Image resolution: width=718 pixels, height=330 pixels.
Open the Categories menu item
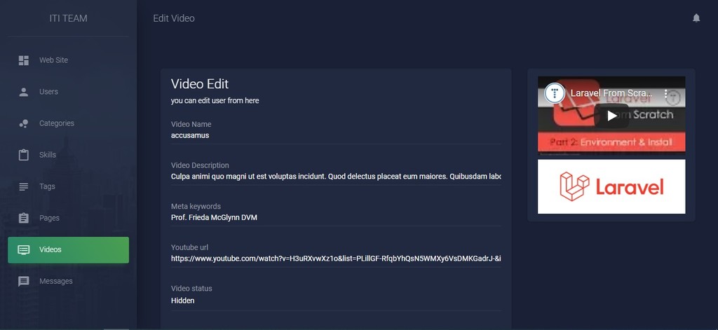[x=68, y=123]
